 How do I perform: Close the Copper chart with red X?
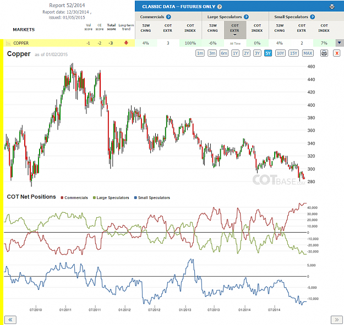tap(336, 53)
